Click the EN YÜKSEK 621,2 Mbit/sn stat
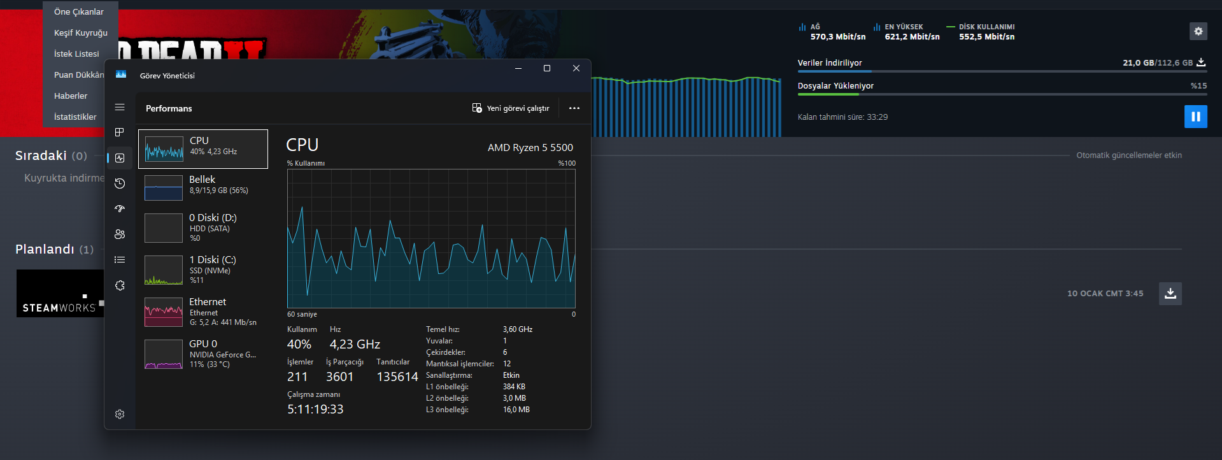The width and height of the screenshot is (1222, 460). (907, 32)
